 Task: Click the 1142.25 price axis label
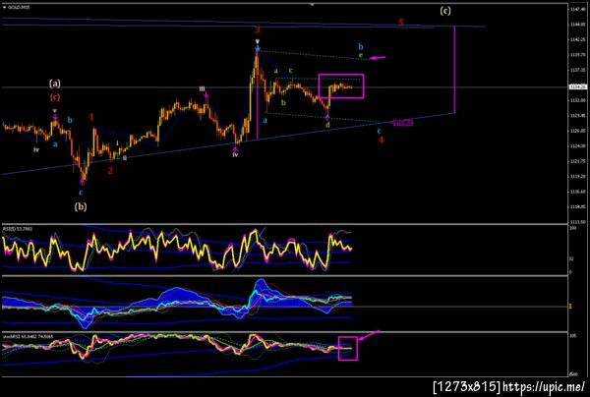click(x=576, y=39)
